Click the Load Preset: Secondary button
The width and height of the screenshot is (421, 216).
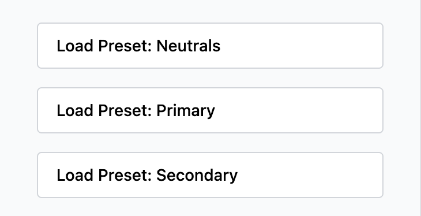pyautogui.click(x=210, y=175)
